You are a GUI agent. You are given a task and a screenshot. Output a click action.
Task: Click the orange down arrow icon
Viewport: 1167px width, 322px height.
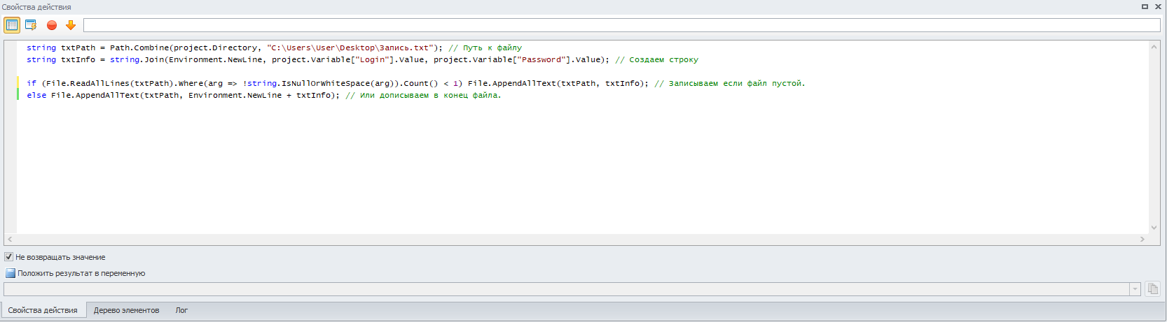71,25
